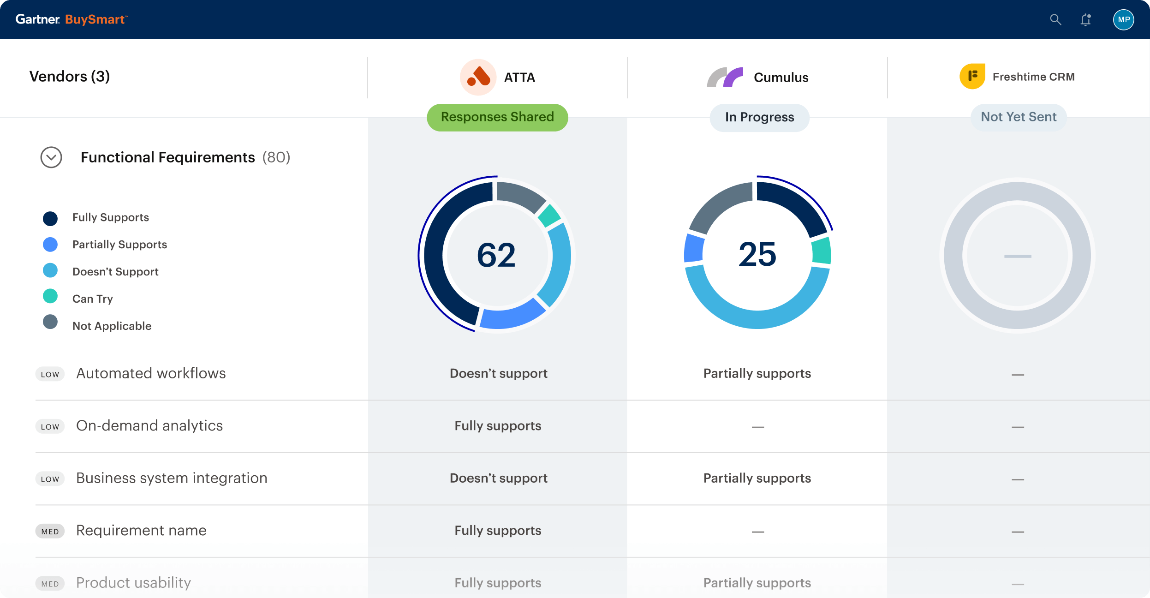
Task: Click the Responses Shared badge under ATTA
Action: (497, 117)
